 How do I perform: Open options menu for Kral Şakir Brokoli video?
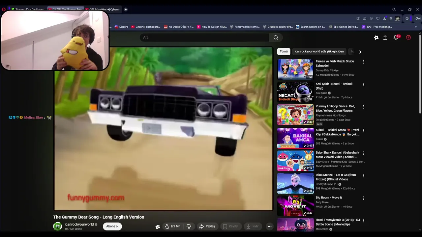[364, 85]
